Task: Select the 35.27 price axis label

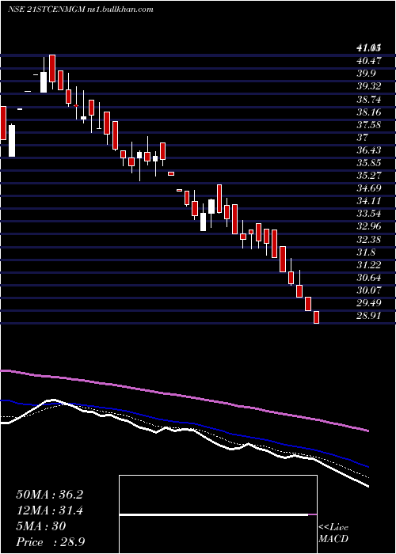Action: tap(369, 176)
